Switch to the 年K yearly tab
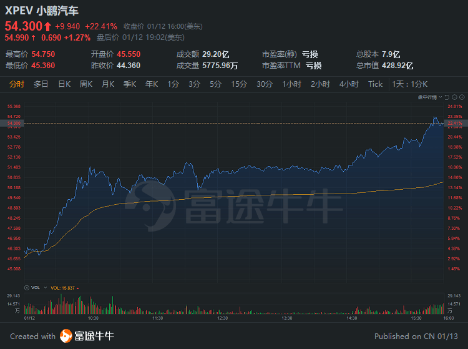 pyautogui.click(x=152, y=84)
